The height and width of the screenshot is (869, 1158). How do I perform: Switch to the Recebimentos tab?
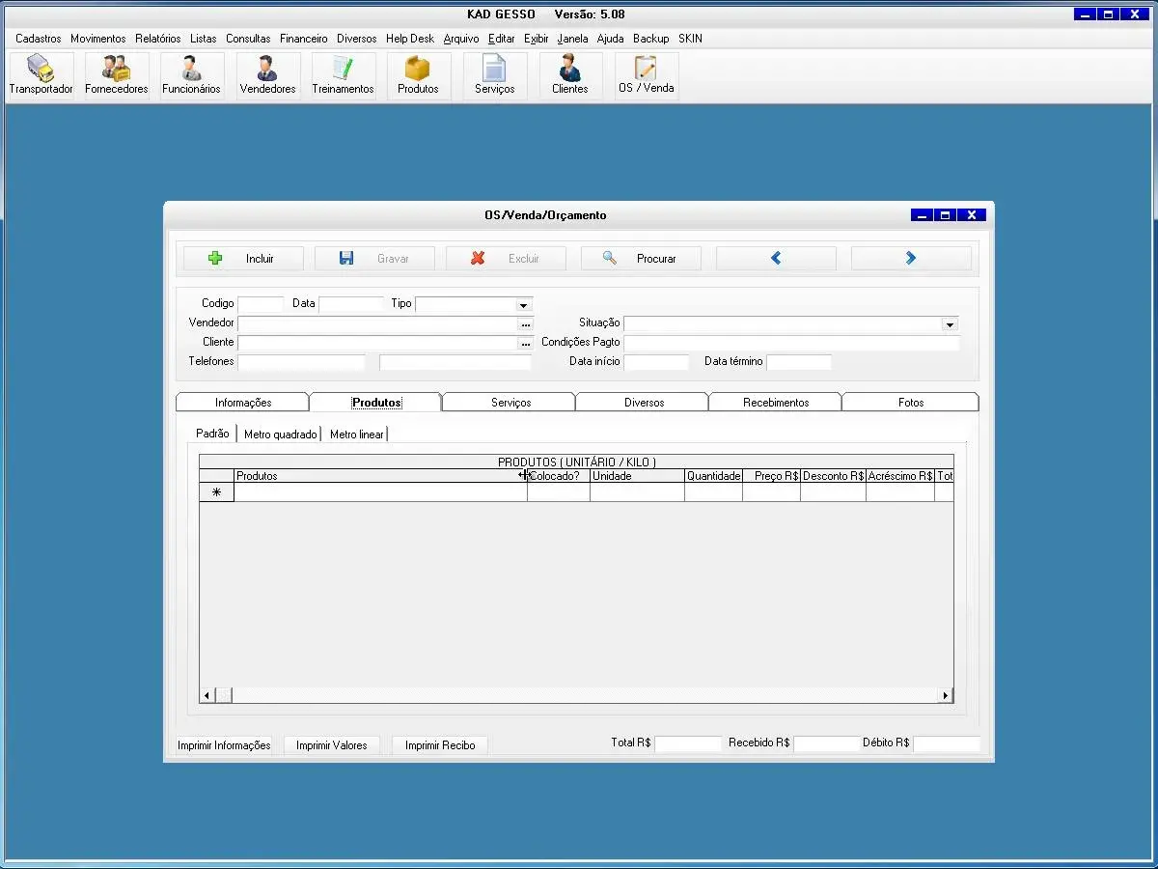click(x=776, y=403)
